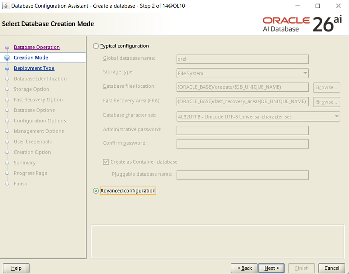The width and height of the screenshot is (349, 274).
Task: Click the 'Administrative password:' label
Action: point(132,130)
